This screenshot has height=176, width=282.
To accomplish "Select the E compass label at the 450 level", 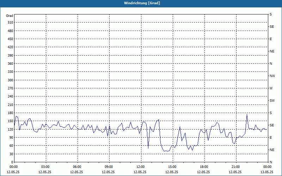I will (271, 39).
